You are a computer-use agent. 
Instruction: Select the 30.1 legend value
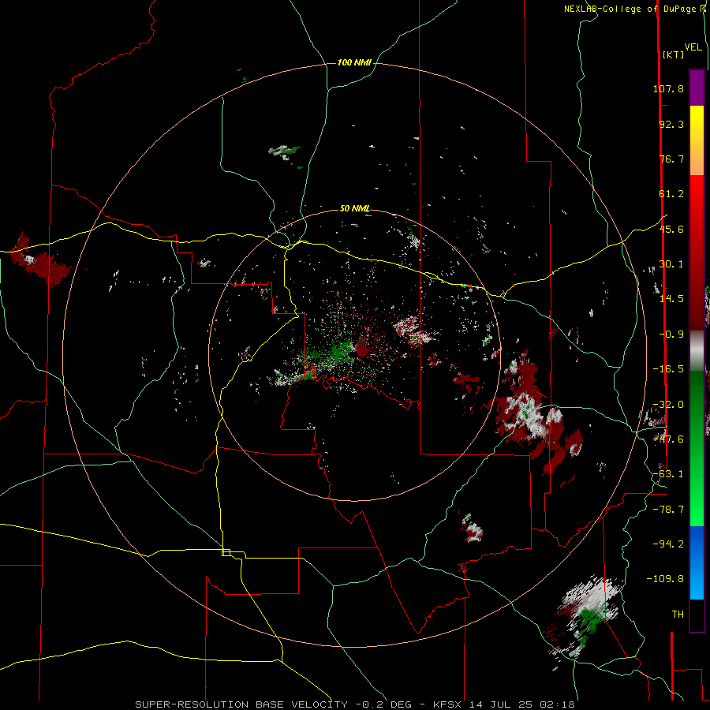tap(671, 264)
